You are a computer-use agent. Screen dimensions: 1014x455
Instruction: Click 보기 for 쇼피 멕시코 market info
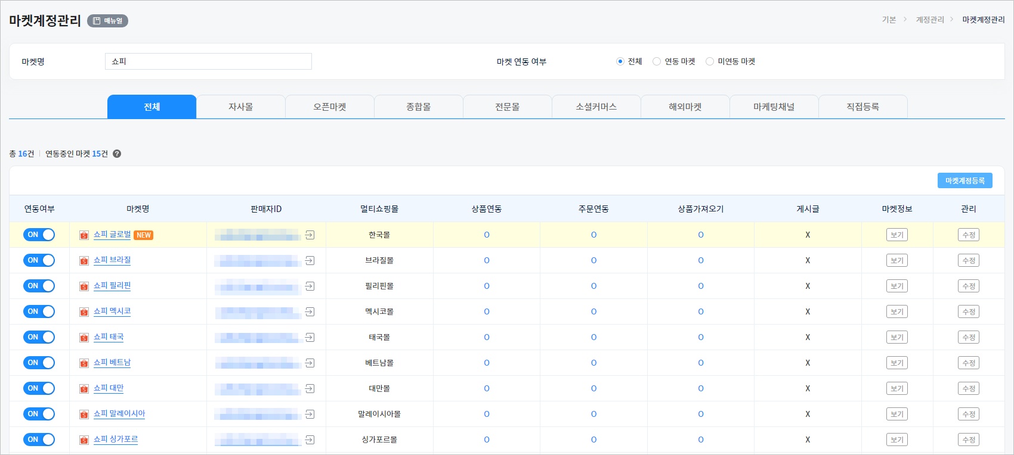897,311
